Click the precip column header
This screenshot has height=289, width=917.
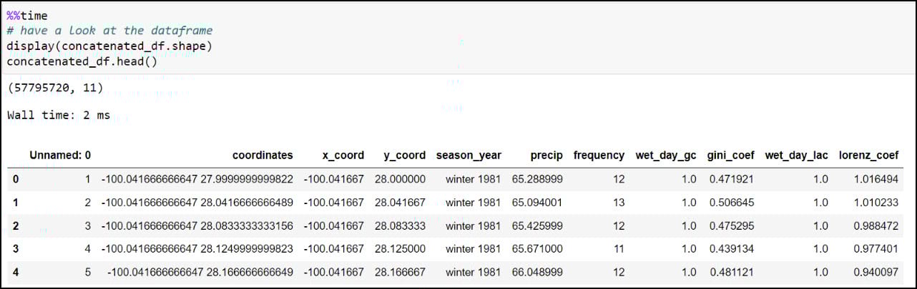point(546,155)
